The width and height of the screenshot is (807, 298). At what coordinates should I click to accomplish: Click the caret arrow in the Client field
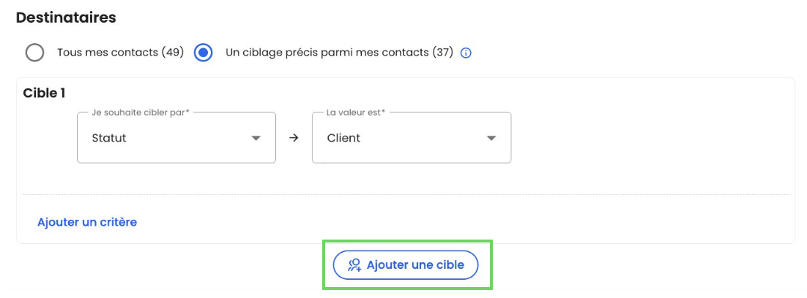coord(491,138)
